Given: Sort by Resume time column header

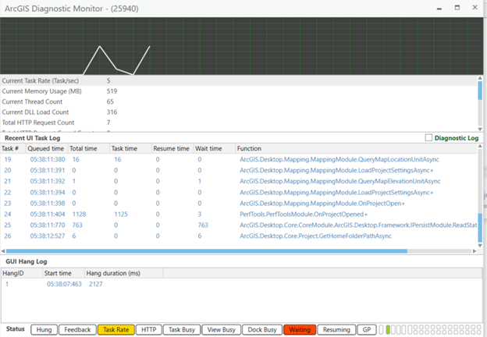Looking at the screenshot, I should tap(172, 148).
